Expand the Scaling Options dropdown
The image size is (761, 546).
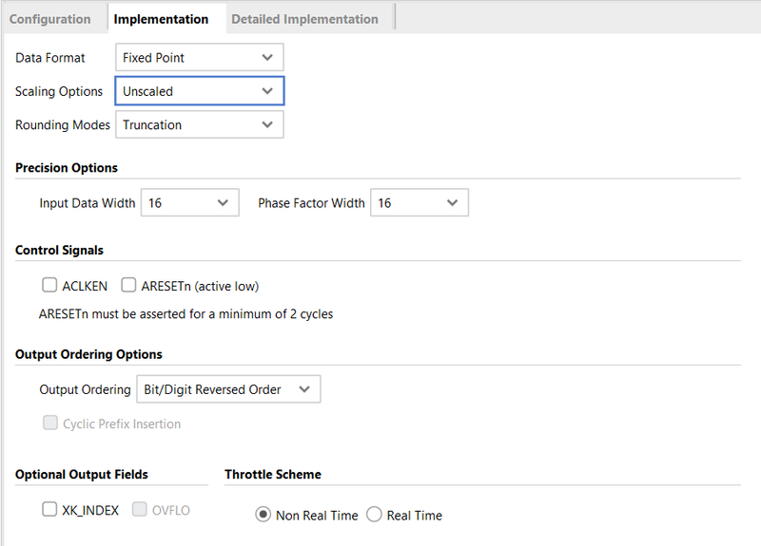coord(199,92)
